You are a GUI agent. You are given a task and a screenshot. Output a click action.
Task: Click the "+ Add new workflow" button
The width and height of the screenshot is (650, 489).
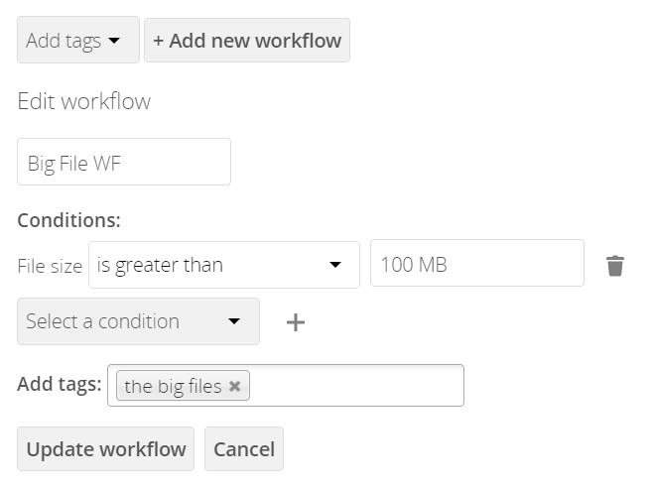247,41
